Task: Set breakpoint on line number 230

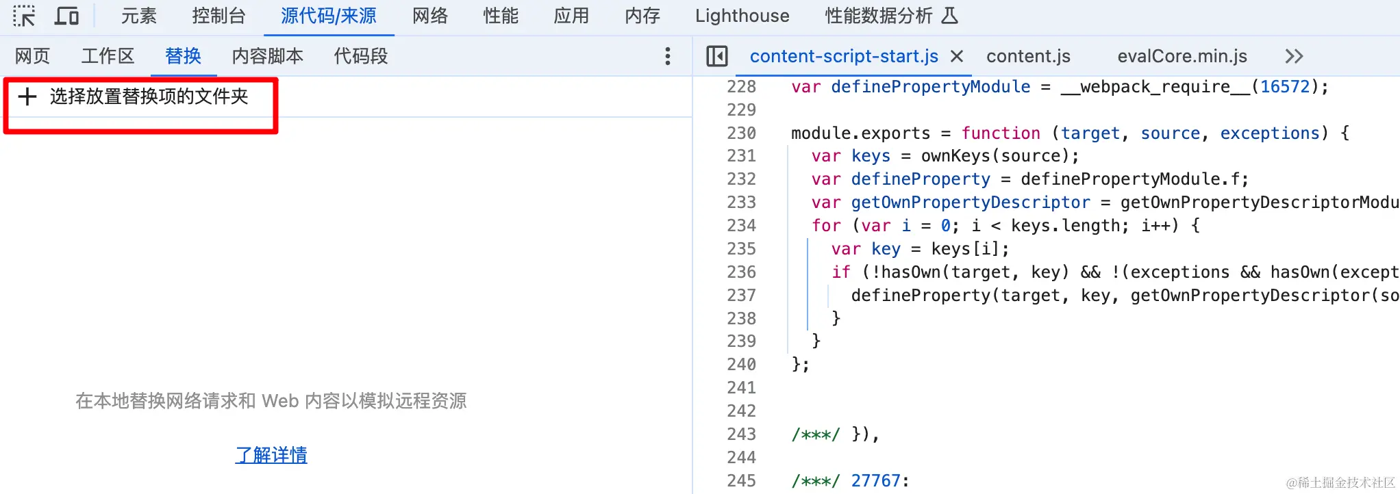Action: 741,133
